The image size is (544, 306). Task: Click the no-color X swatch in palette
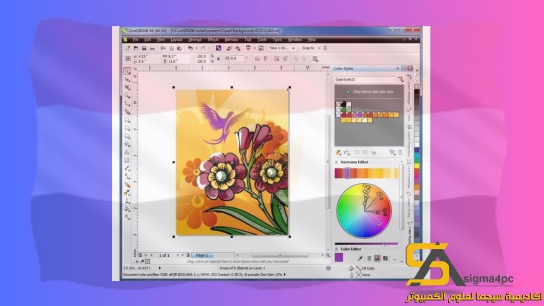(x=416, y=86)
